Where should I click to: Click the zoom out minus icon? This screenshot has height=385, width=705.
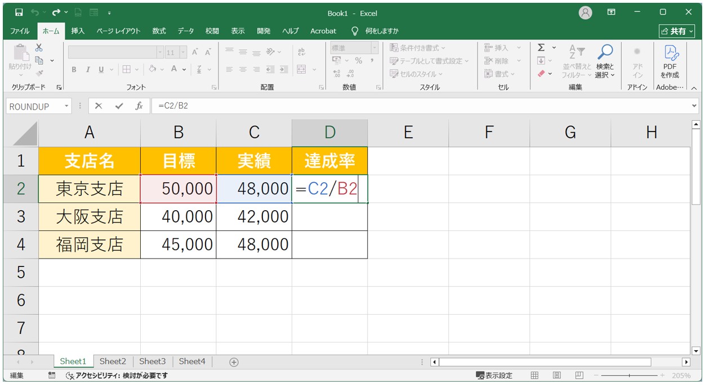[595, 375]
